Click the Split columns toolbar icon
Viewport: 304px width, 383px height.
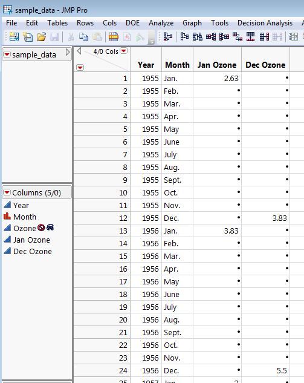224,37
